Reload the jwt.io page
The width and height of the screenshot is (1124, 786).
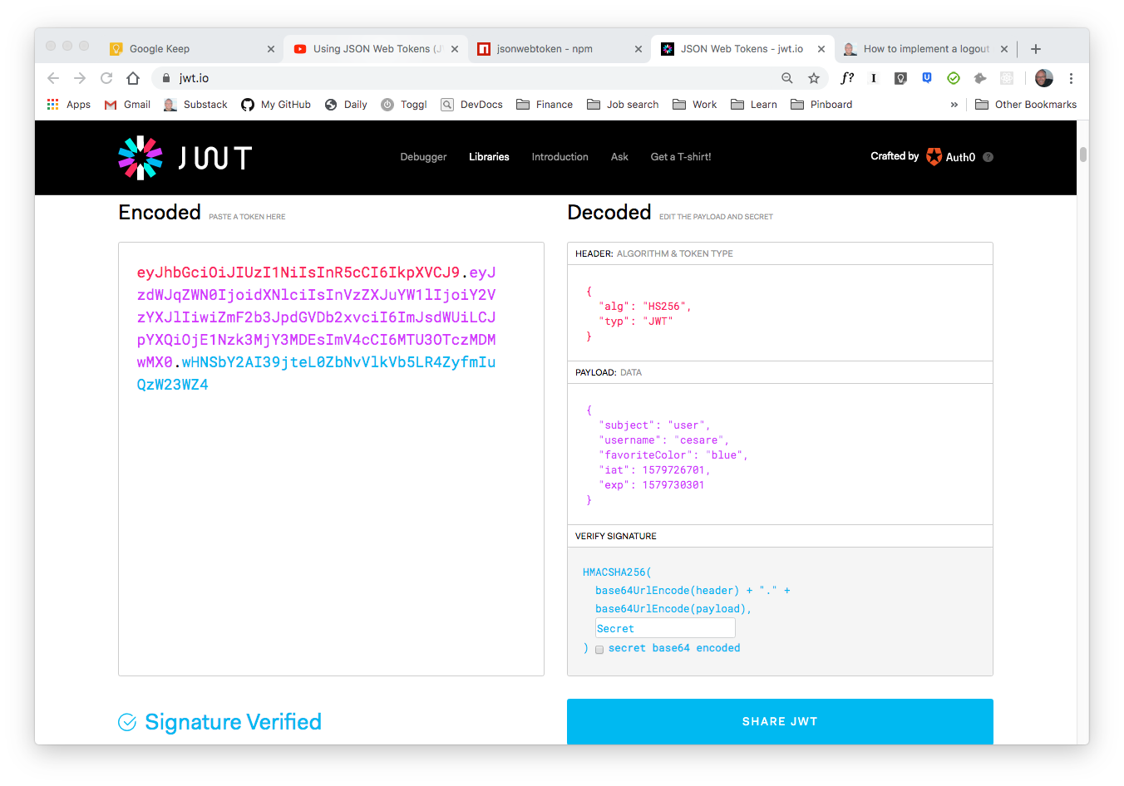coord(106,78)
